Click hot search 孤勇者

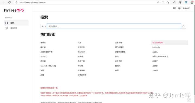155,66
